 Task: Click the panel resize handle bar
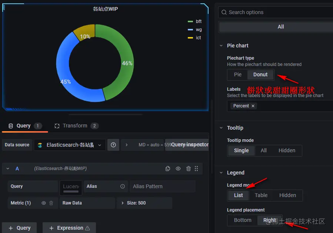point(105,114)
